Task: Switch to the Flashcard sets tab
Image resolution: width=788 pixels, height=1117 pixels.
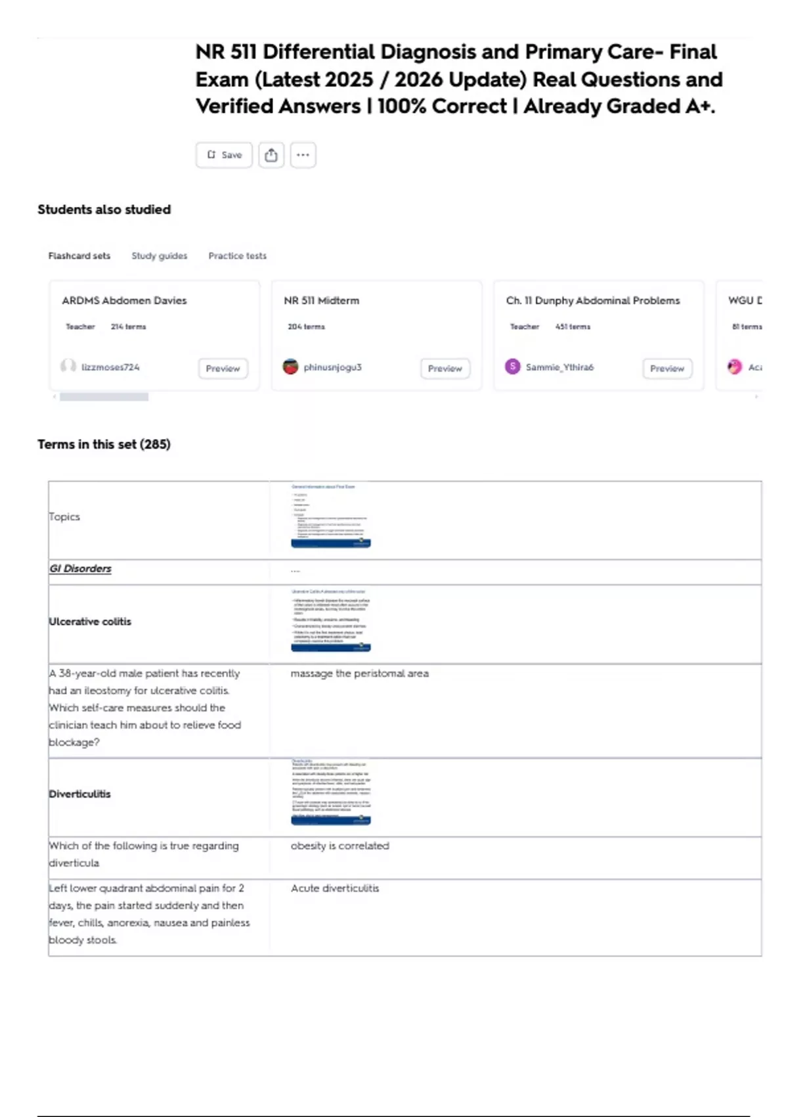Action: coord(79,256)
